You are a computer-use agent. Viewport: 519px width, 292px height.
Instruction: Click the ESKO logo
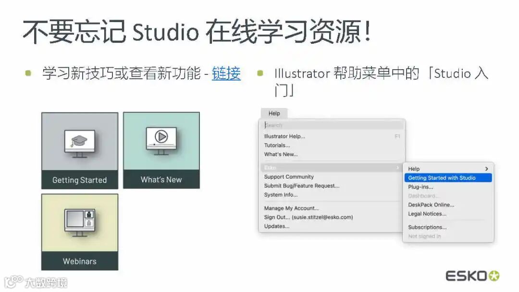tap(472, 276)
